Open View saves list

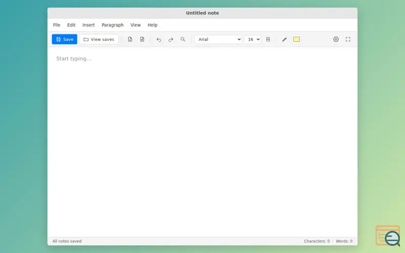[99, 39]
